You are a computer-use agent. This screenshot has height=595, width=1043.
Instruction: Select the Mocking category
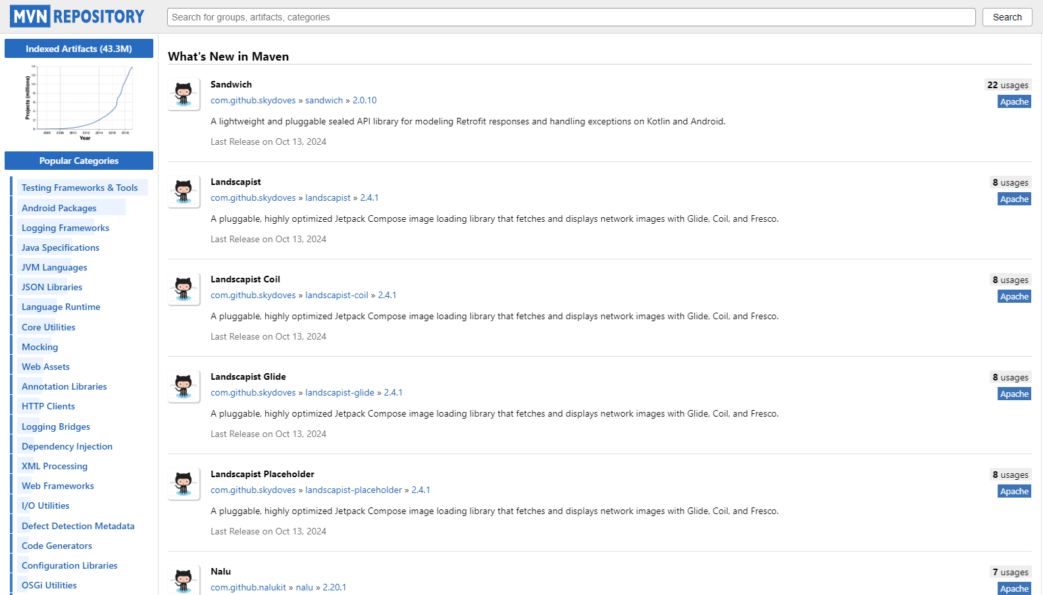[39, 347]
